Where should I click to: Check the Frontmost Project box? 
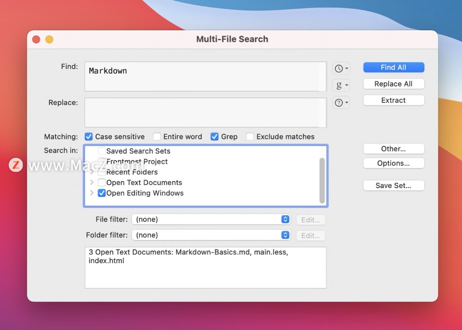coord(102,161)
